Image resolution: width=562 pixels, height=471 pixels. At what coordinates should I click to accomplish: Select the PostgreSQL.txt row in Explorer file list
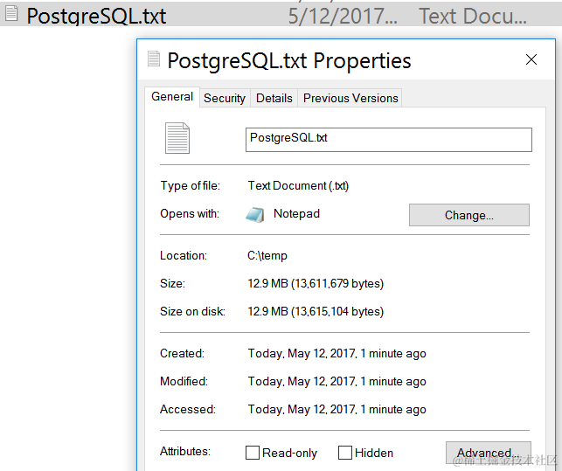(x=281, y=15)
